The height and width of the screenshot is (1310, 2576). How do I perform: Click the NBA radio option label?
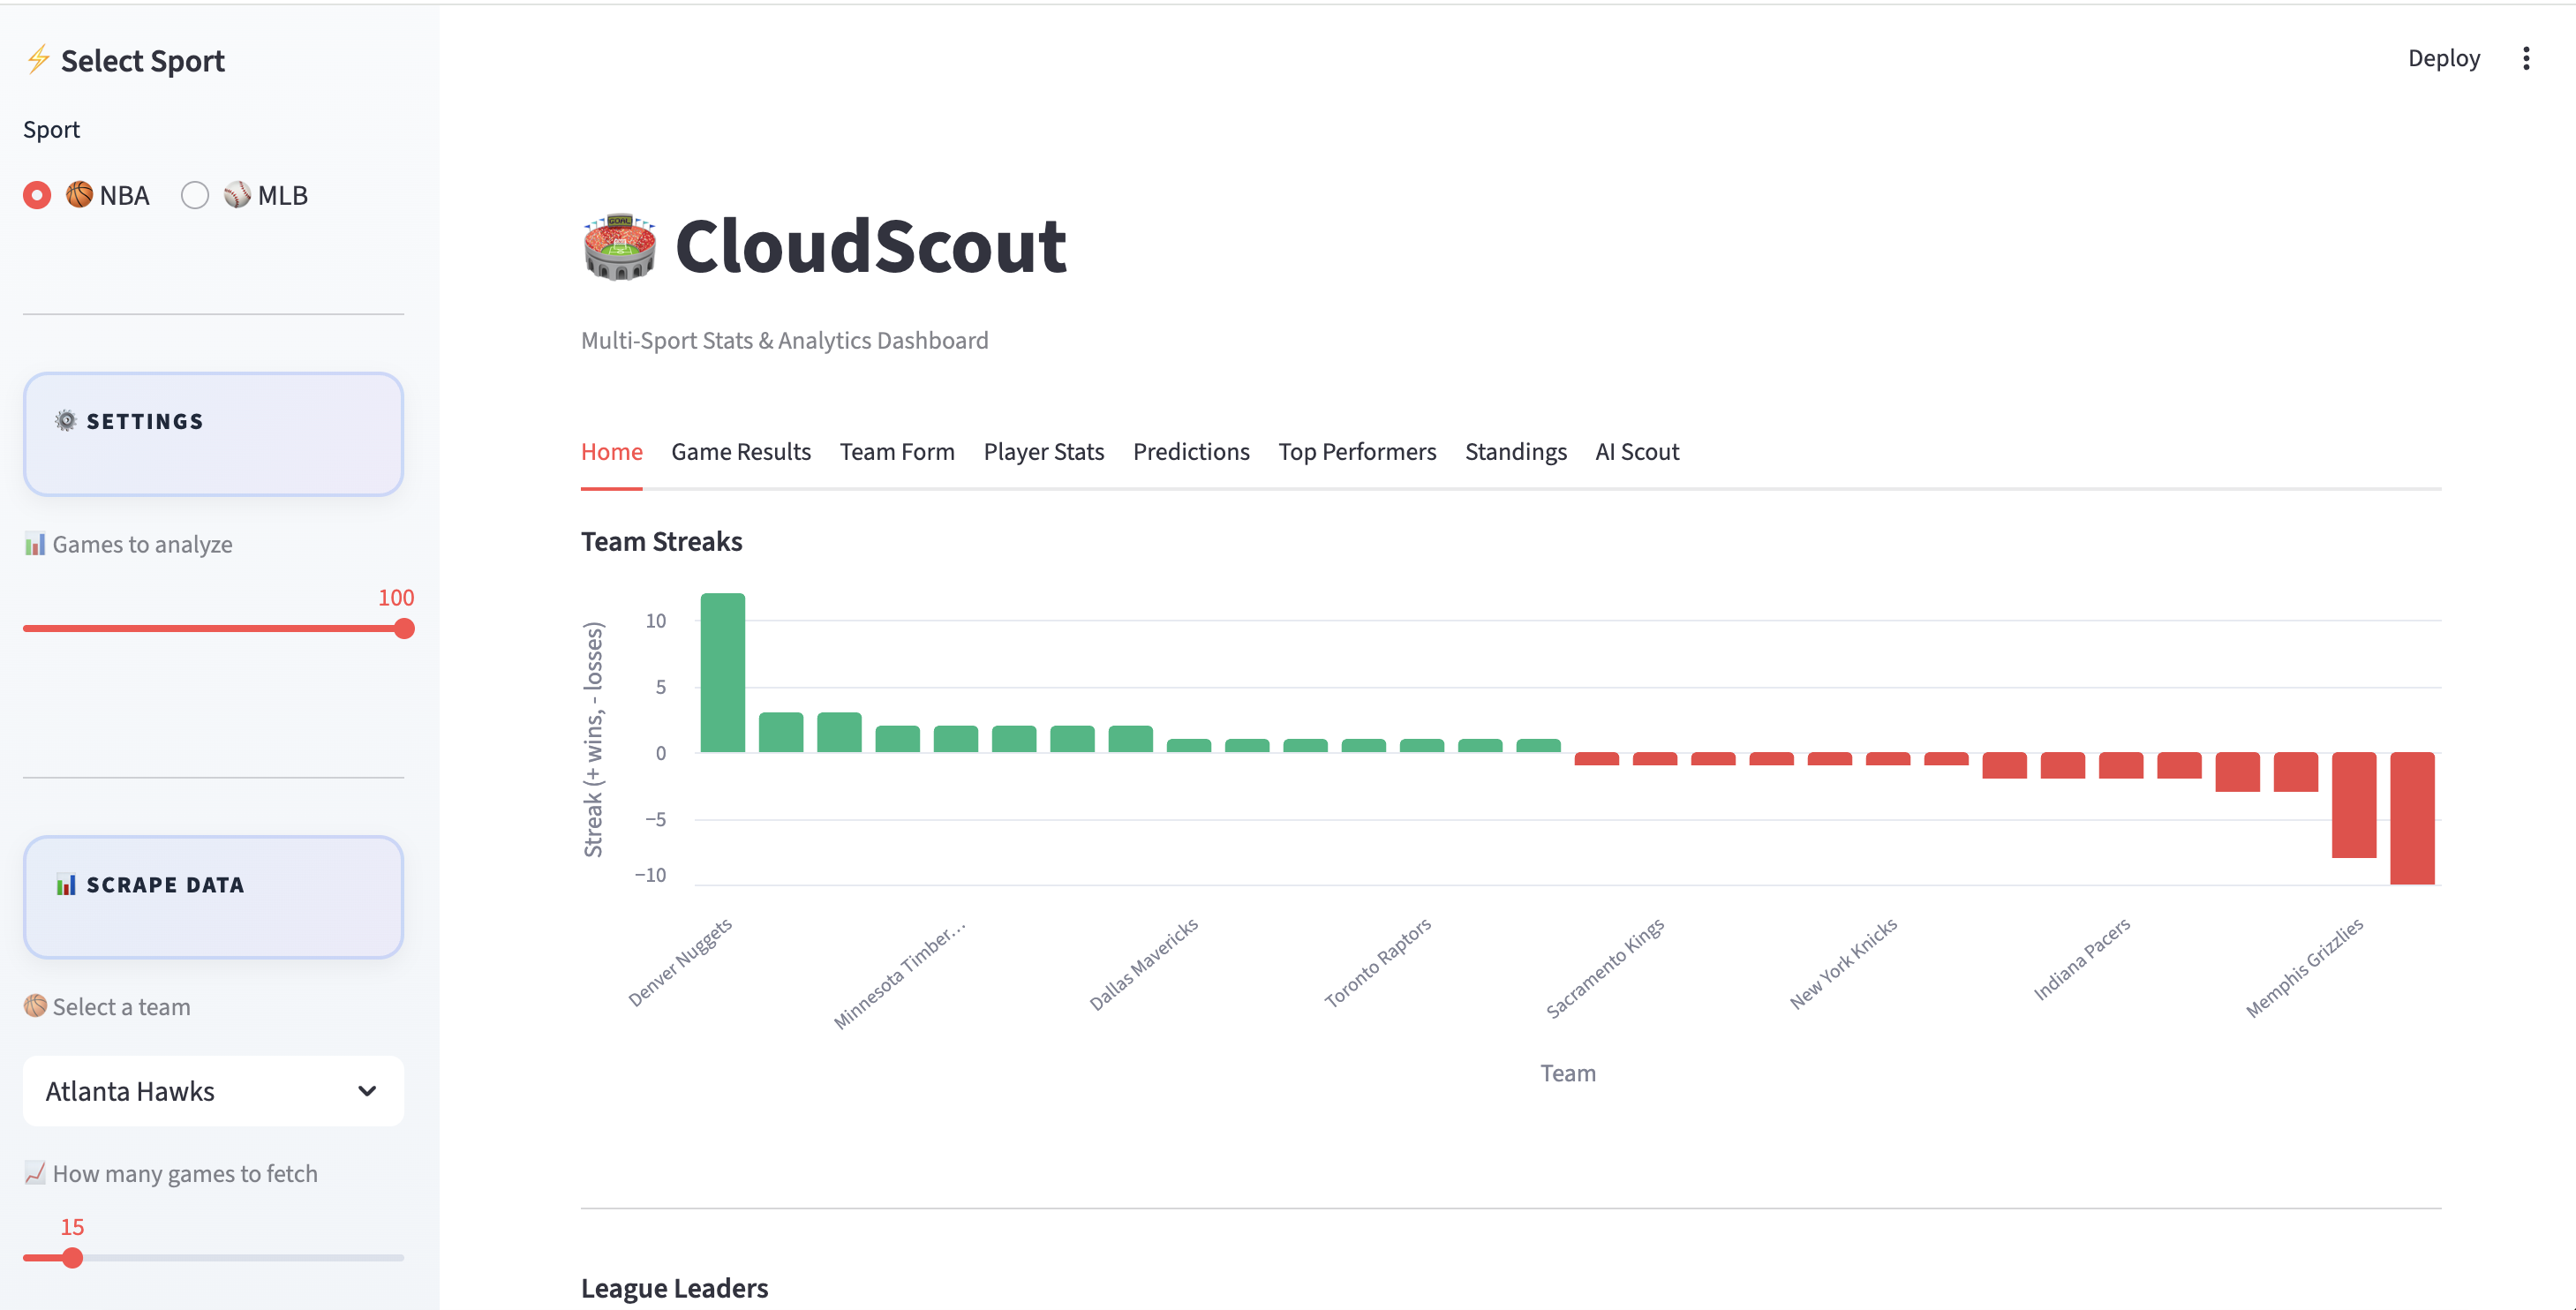[x=122, y=194]
